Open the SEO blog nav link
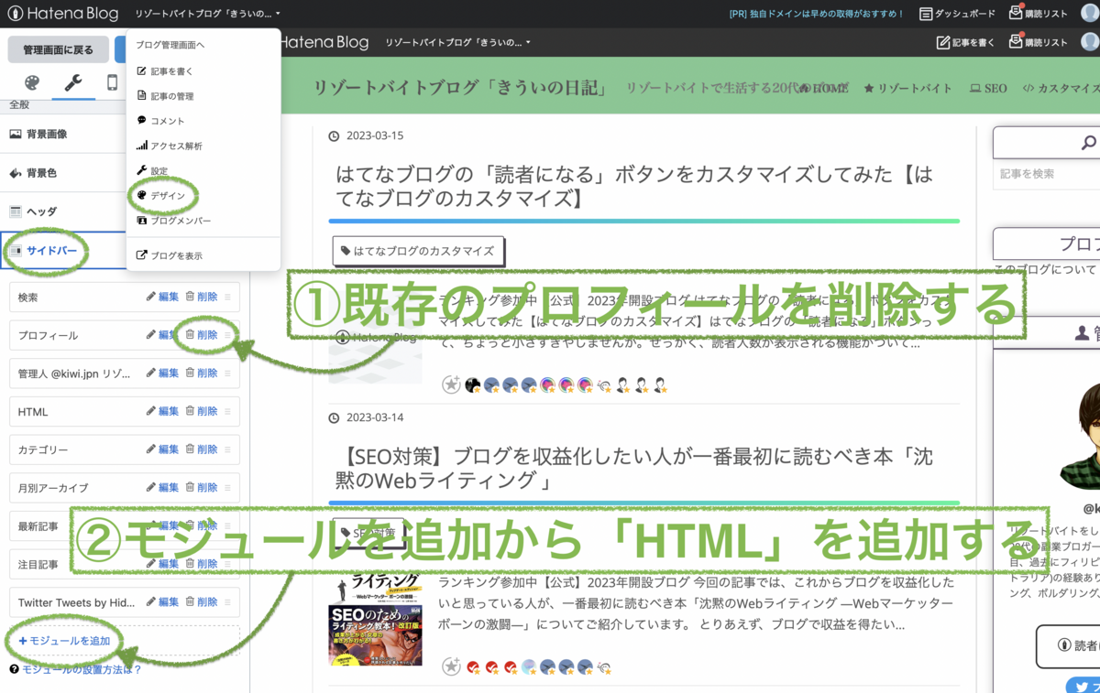Screen dimensions: 1100x693 click(x=988, y=89)
